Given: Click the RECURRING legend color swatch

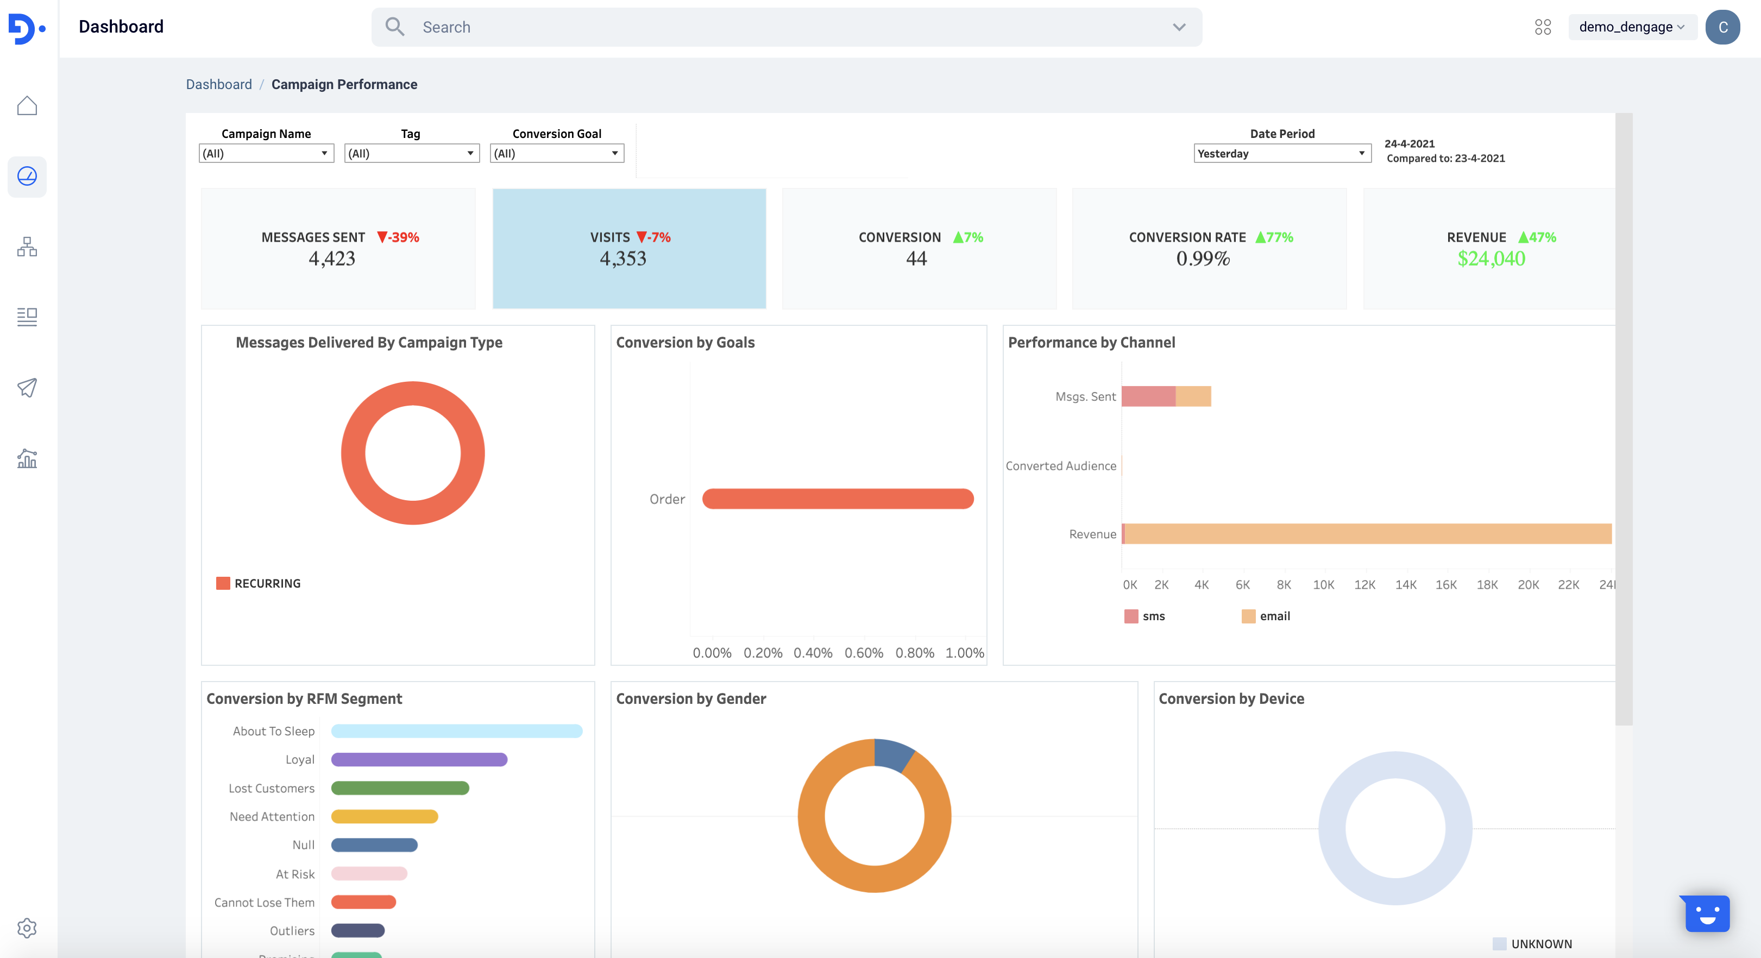Looking at the screenshot, I should [223, 583].
